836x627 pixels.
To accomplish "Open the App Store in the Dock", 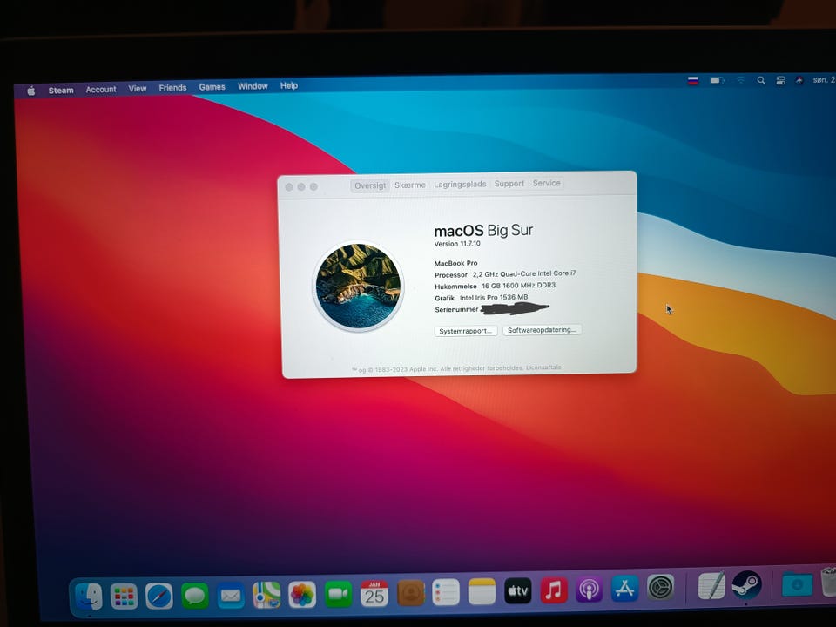I will pyautogui.click(x=624, y=589).
